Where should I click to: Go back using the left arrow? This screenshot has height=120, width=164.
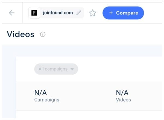(x=11, y=13)
